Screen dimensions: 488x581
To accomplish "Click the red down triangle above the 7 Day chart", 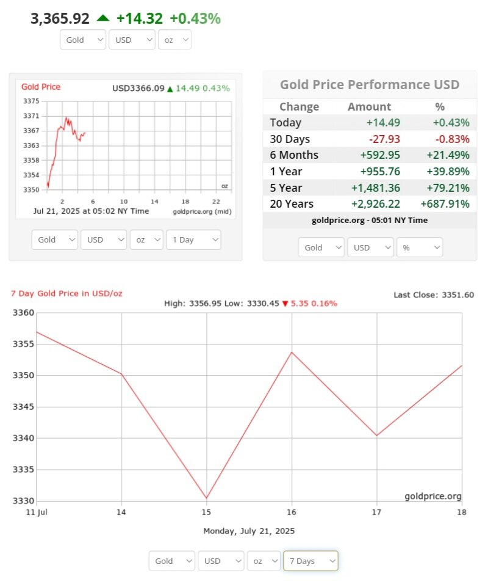I will (x=285, y=304).
